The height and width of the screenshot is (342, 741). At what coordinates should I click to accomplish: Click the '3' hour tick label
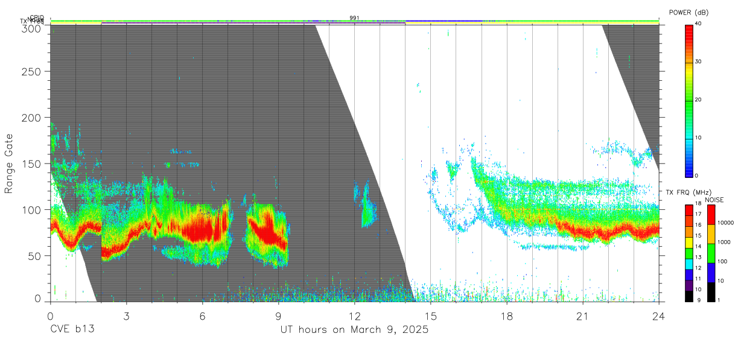(126, 316)
